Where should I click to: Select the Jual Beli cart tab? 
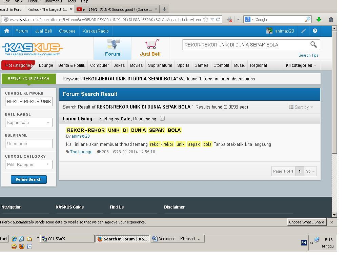click(x=150, y=48)
